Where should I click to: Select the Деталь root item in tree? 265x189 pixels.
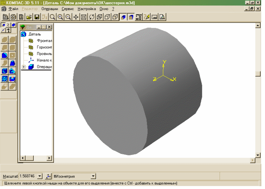click(x=35, y=34)
